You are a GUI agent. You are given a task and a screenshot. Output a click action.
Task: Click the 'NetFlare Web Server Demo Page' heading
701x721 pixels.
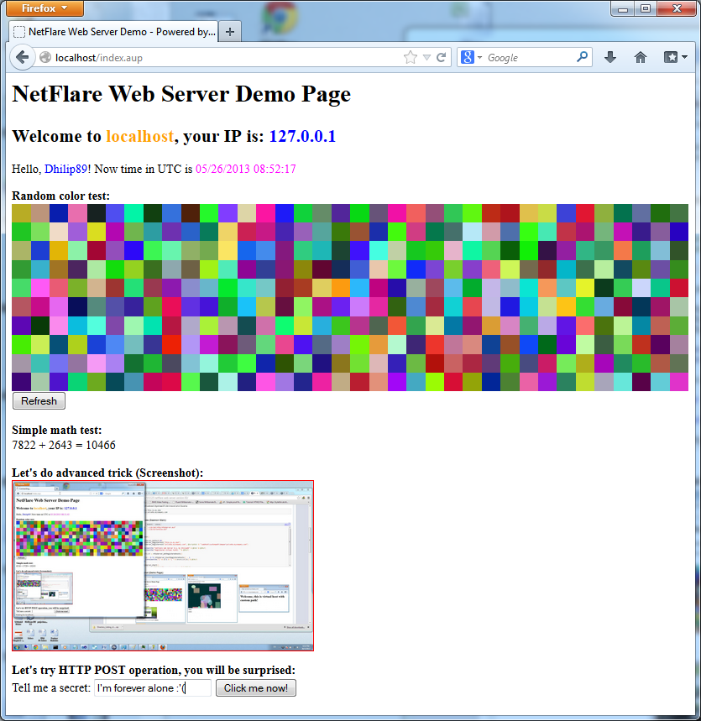coord(181,94)
